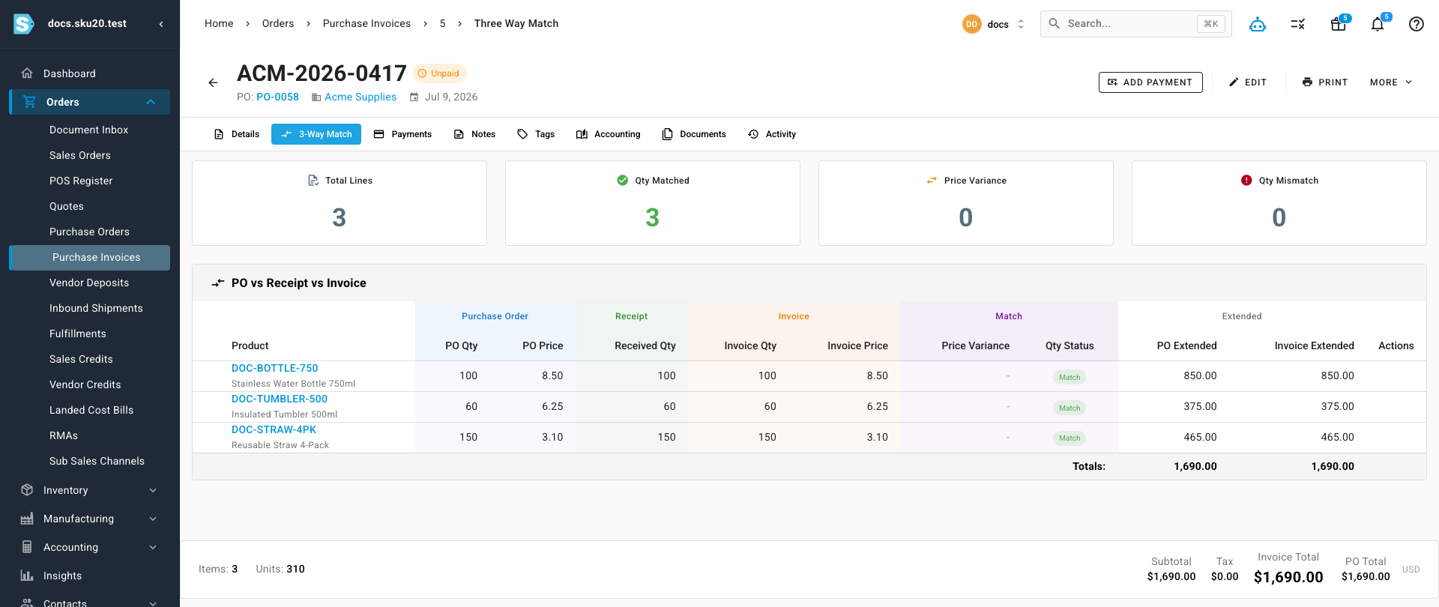Screen dimensions: 1439x607
Task: Click the calendar icon next to Jul 9, 2026
Action: 414,97
